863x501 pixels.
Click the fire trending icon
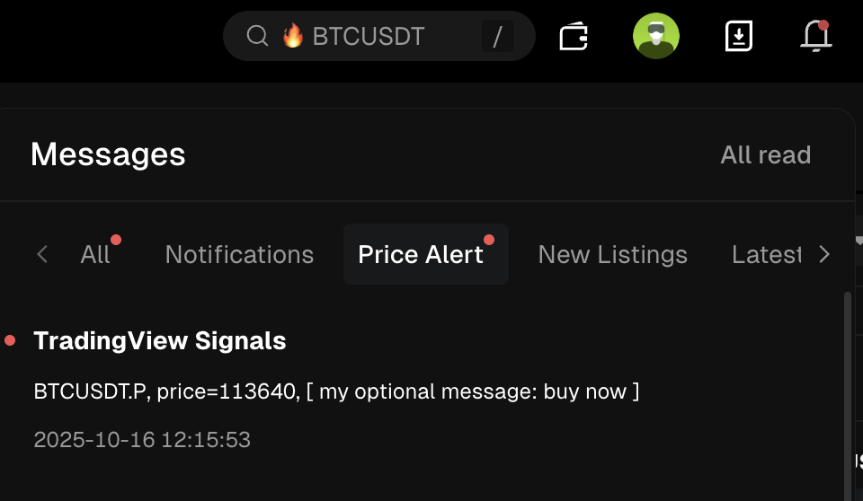coord(293,36)
